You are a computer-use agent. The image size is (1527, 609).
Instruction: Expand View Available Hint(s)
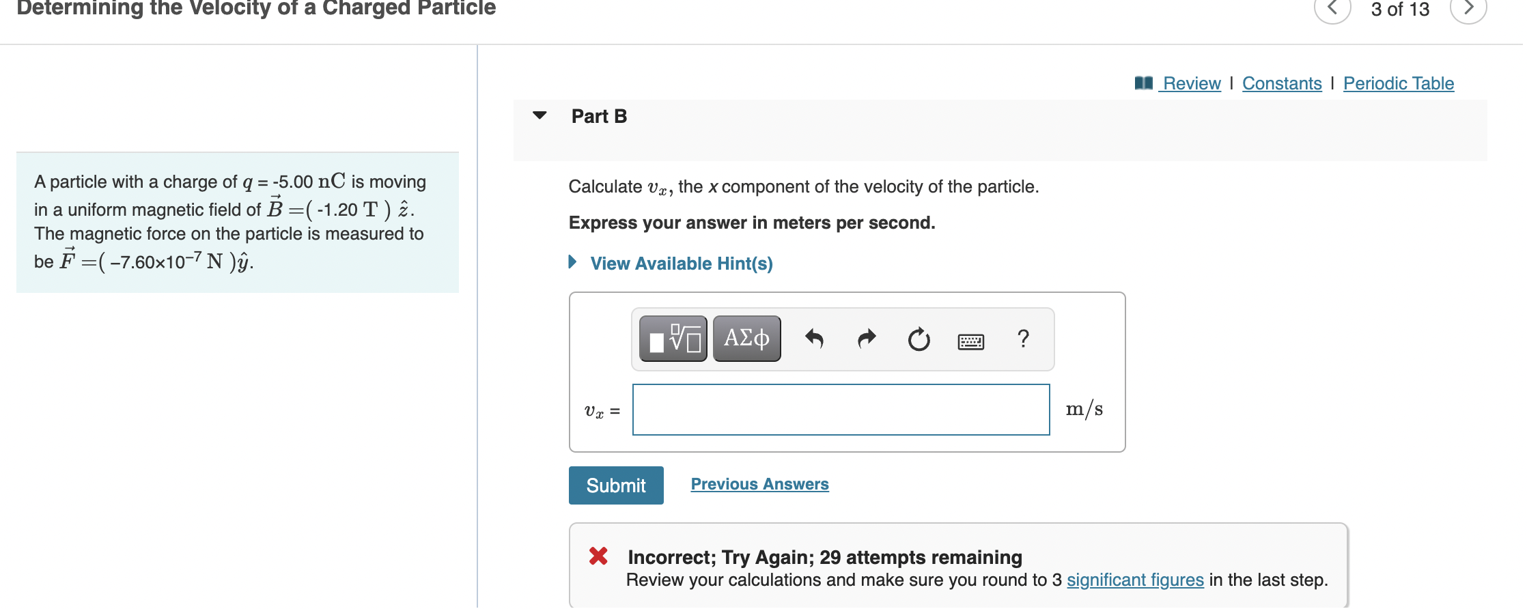[680, 263]
